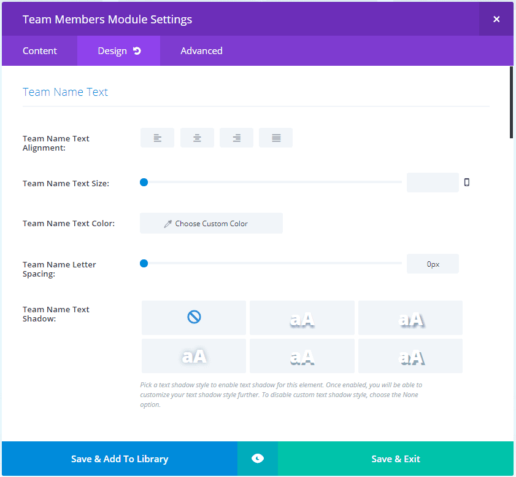This screenshot has height=477, width=516.
Task: Click the Save & Exit button
Action: tap(396, 459)
